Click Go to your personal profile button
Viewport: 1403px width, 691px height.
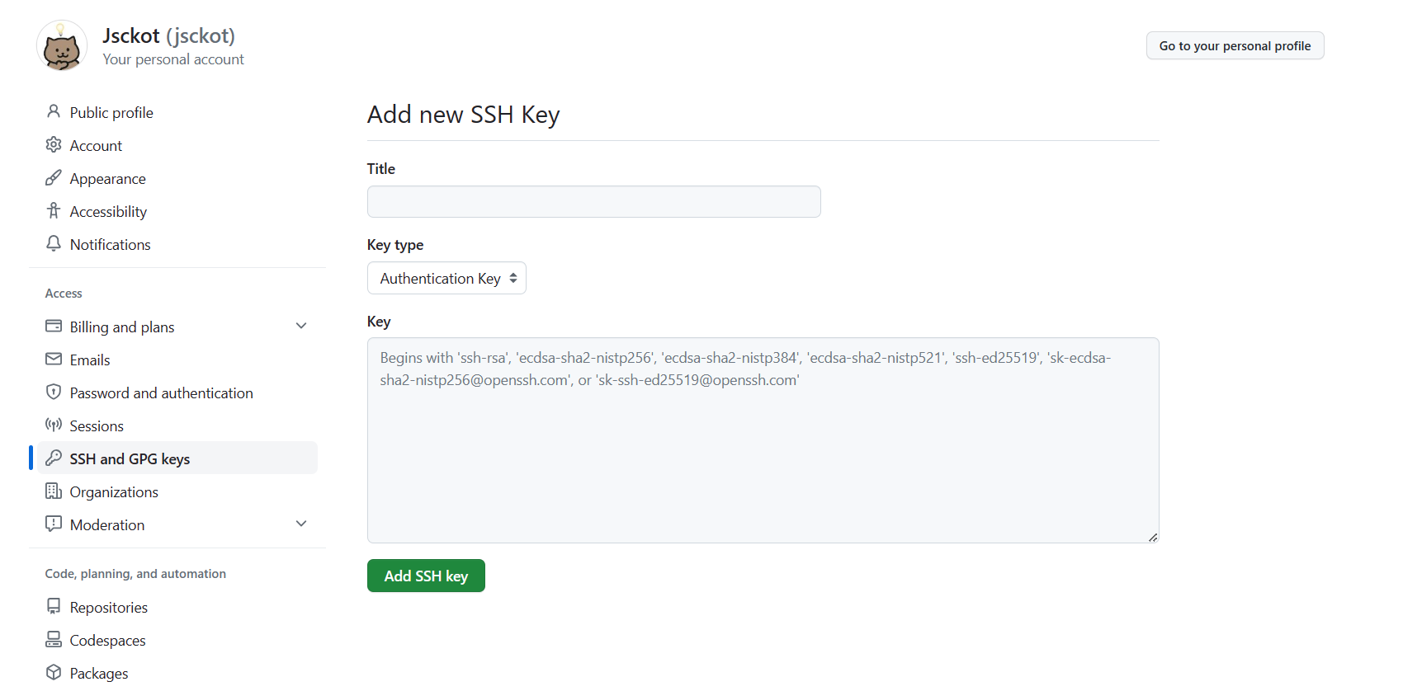coord(1235,45)
